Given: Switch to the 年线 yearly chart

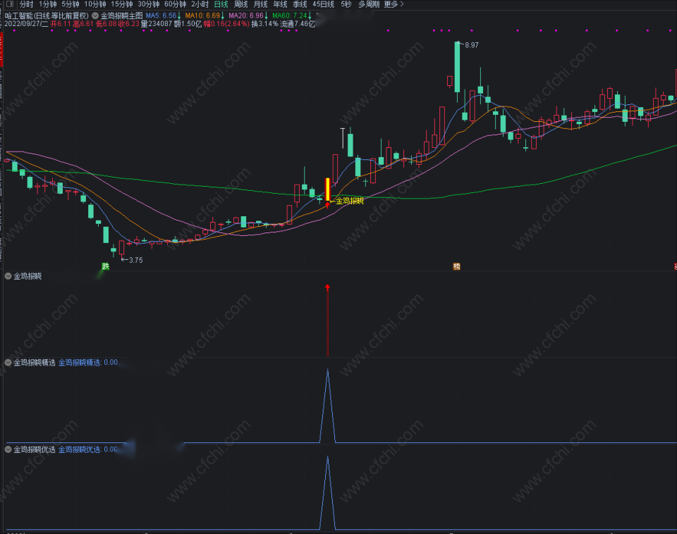Looking at the screenshot, I should point(280,4).
